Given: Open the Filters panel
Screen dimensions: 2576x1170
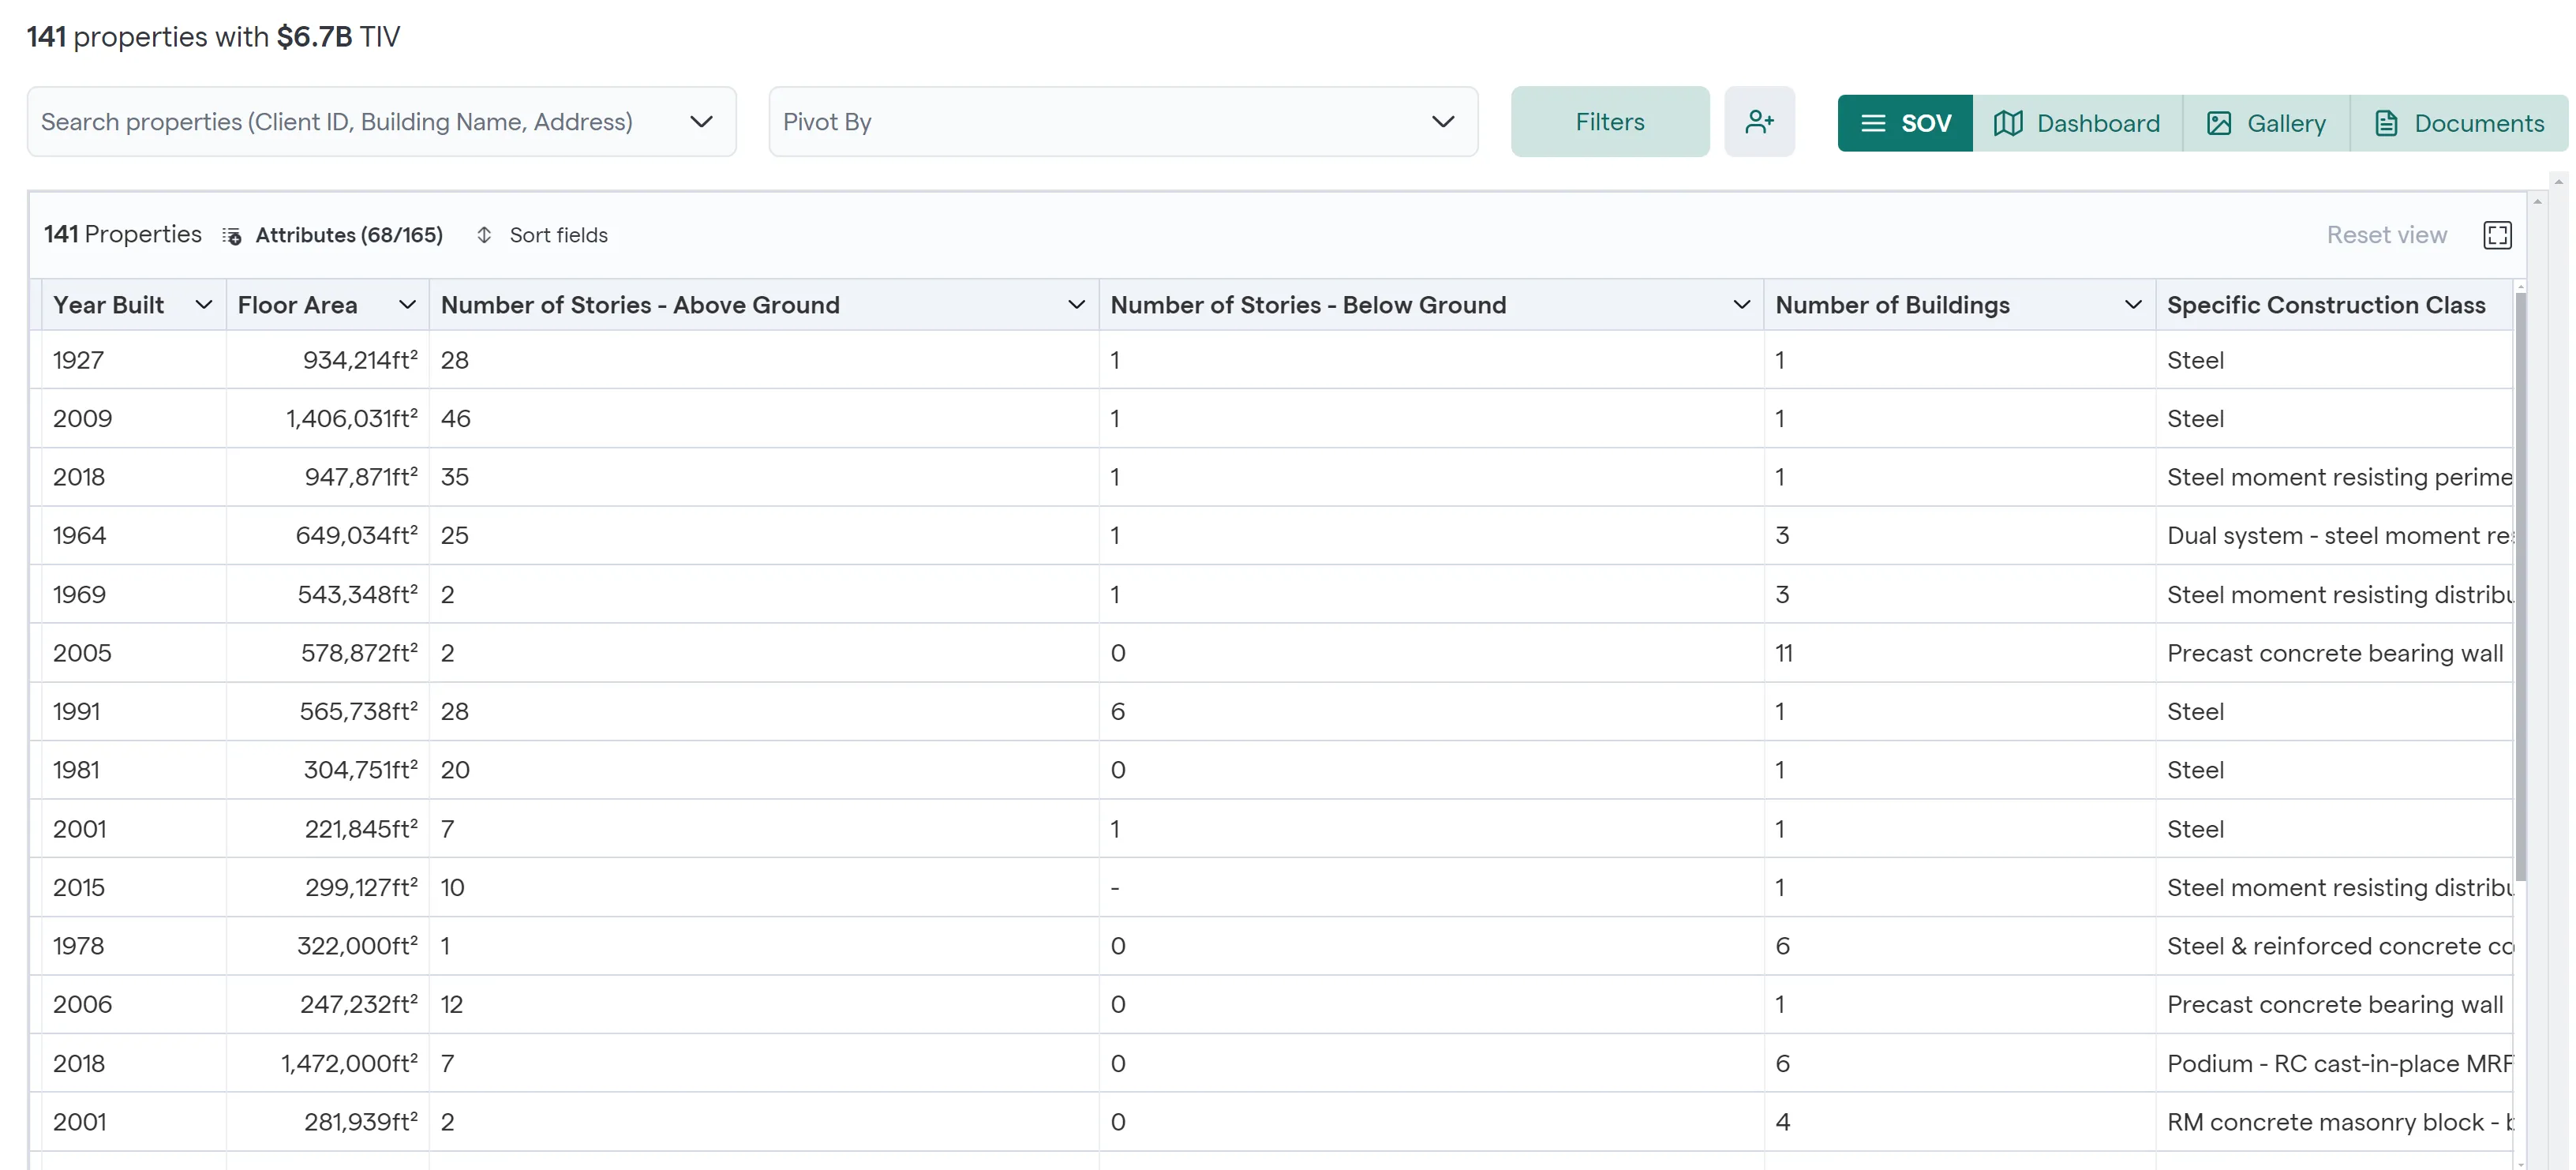Looking at the screenshot, I should [x=1610, y=122].
